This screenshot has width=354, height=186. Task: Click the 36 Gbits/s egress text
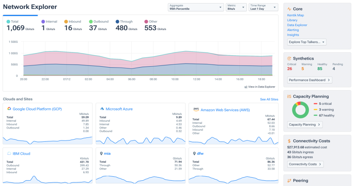click(x=300, y=157)
